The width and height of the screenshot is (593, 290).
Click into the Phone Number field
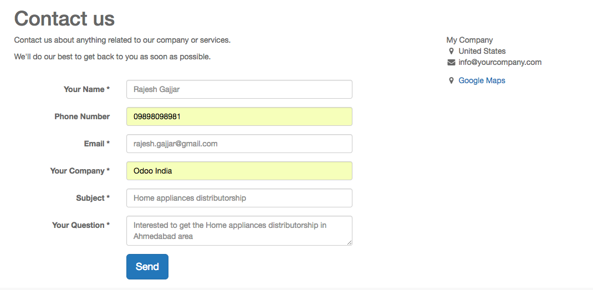click(x=239, y=116)
